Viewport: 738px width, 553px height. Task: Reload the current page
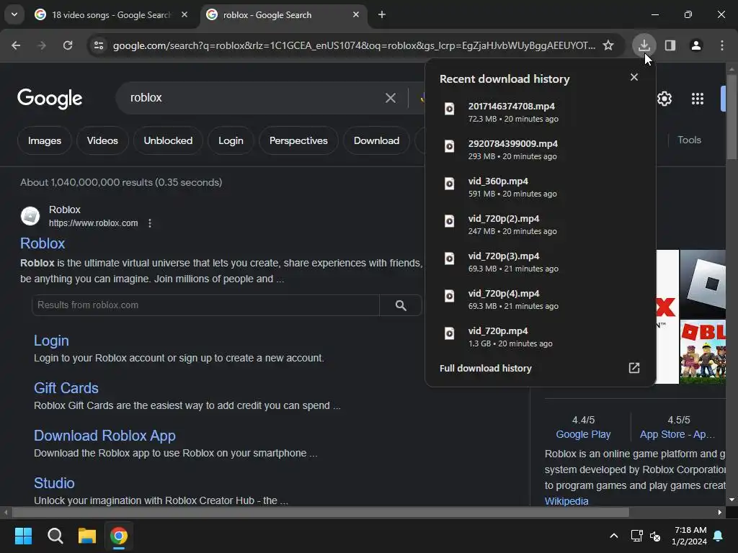[68, 45]
